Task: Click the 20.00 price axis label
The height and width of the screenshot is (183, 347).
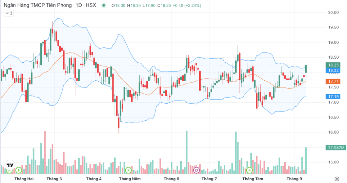Action: (333, 13)
